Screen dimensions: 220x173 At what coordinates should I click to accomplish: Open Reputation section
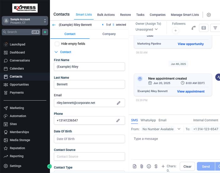click(x=14, y=148)
